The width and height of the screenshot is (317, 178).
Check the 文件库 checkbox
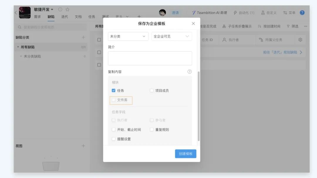click(114, 100)
